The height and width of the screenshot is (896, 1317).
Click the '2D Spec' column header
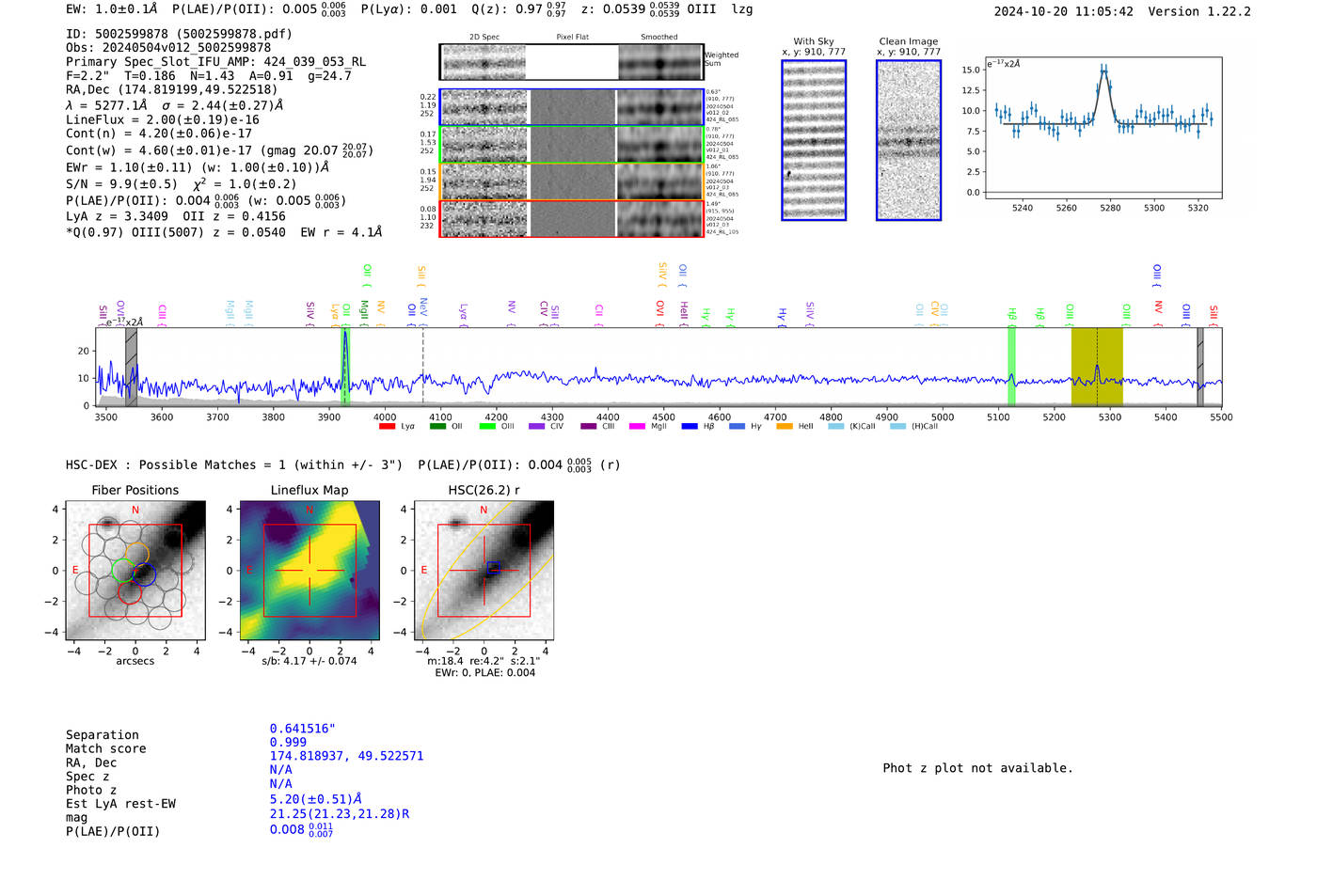coord(484,38)
